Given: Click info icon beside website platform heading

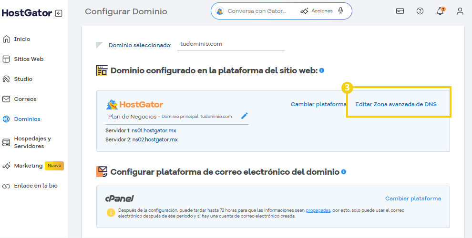Looking at the screenshot, I should (322, 70).
